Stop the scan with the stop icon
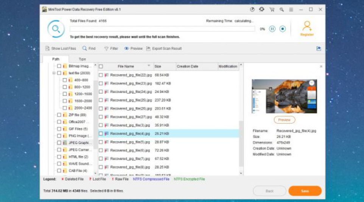 click(x=282, y=29)
